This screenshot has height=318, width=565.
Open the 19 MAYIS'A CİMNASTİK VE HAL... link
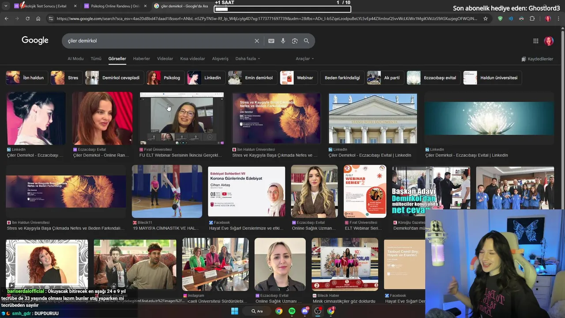point(166,228)
